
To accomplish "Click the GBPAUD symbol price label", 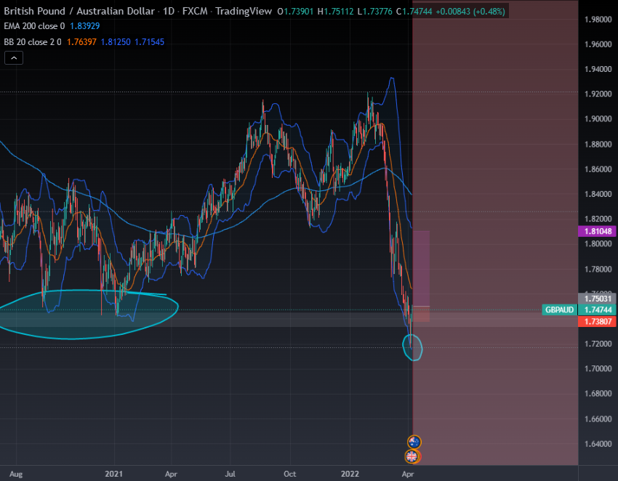I will click(560, 310).
